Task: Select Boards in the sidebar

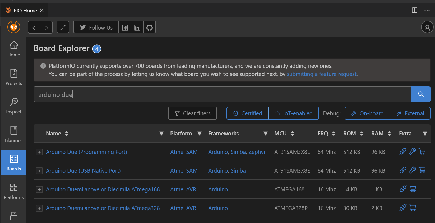Action: point(14,162)
